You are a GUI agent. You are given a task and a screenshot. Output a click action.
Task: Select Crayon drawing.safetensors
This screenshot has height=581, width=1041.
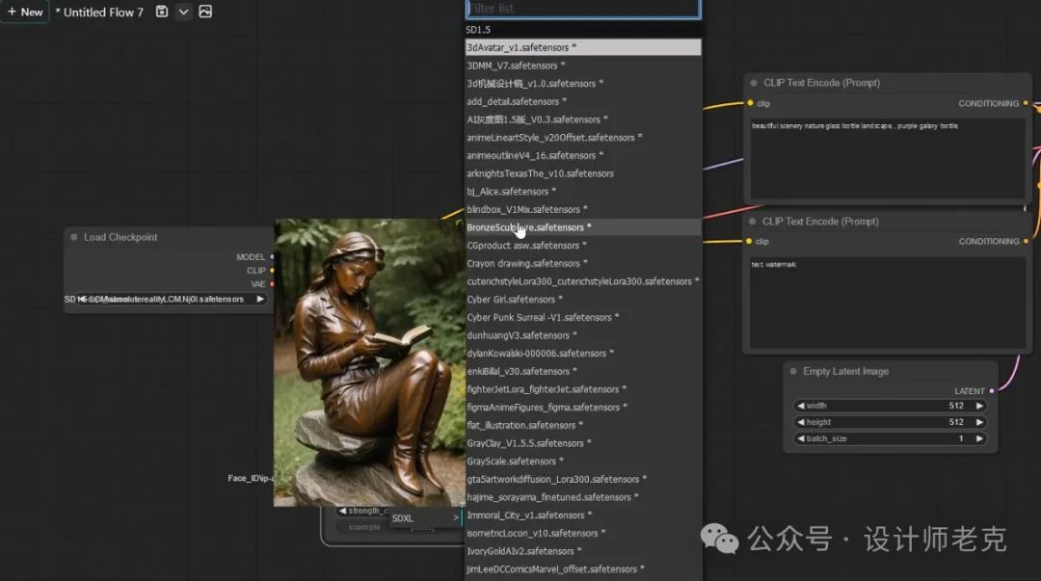click(x=583, y=263)
